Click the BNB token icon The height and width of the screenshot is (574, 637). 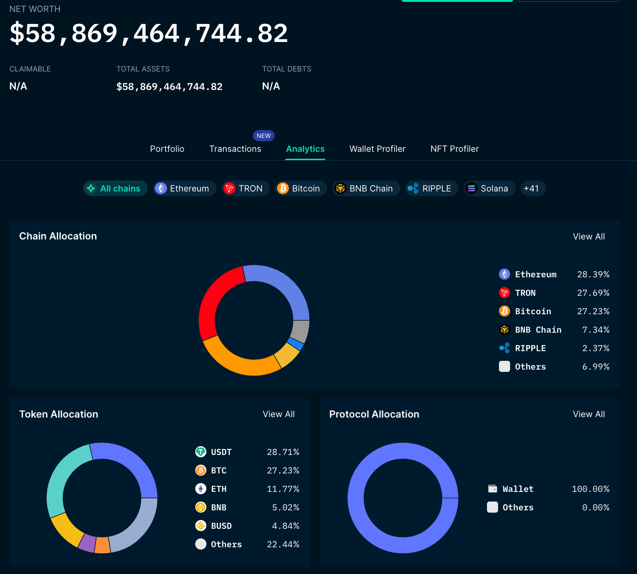coord(201,507)
